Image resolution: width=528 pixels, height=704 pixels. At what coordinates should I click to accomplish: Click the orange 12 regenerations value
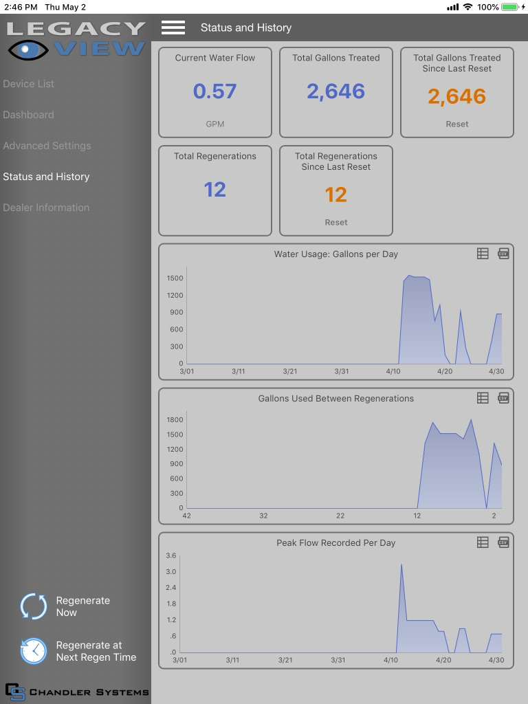[x=335, y=195]
